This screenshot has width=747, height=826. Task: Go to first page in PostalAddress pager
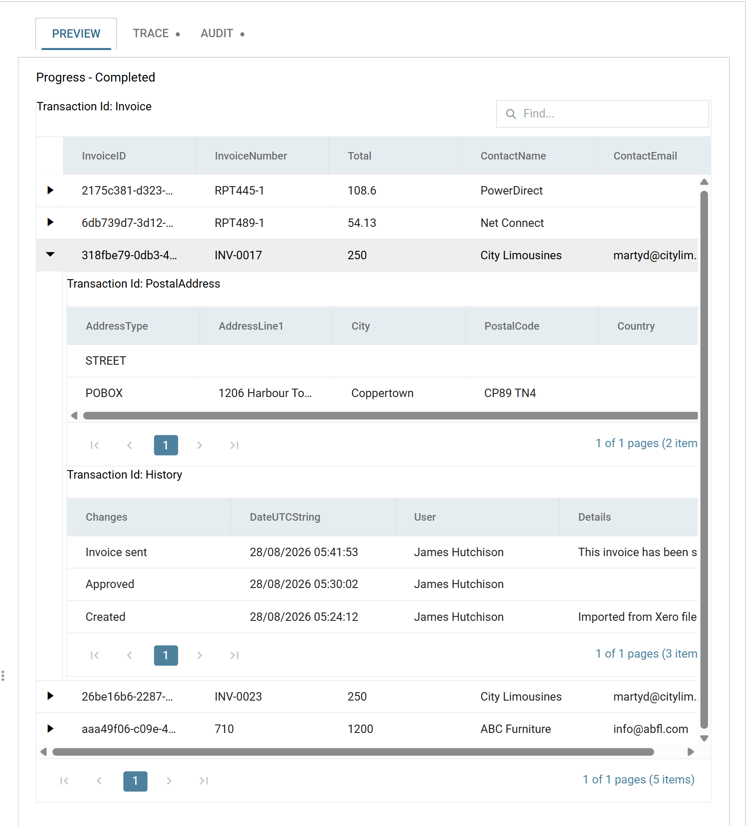[94, 445]
